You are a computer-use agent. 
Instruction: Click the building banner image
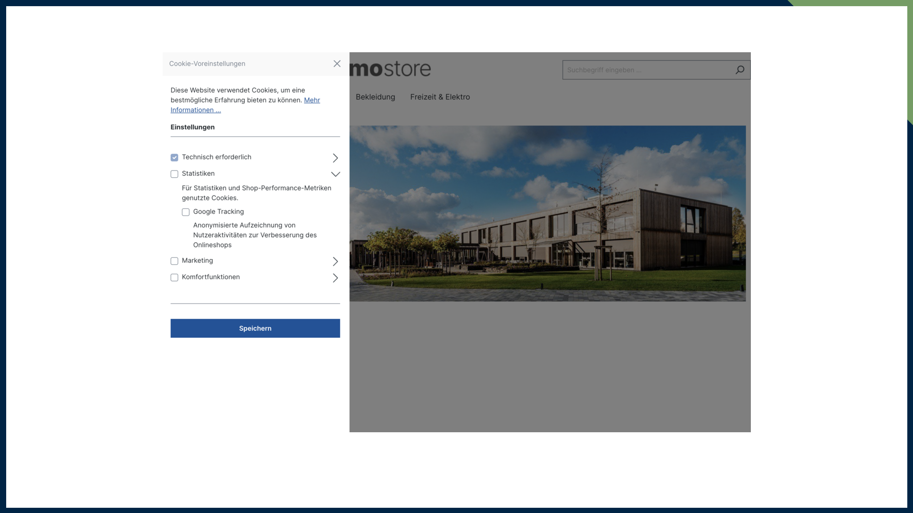tap(547, 213)
